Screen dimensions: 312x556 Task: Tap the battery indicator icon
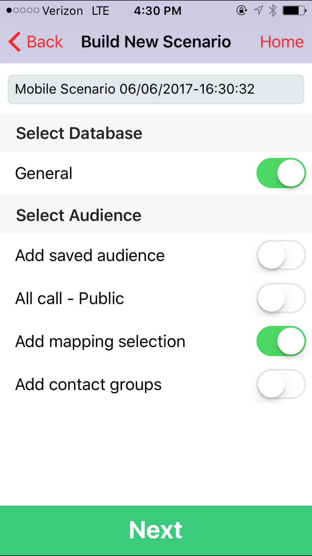(x=294, y=11)
